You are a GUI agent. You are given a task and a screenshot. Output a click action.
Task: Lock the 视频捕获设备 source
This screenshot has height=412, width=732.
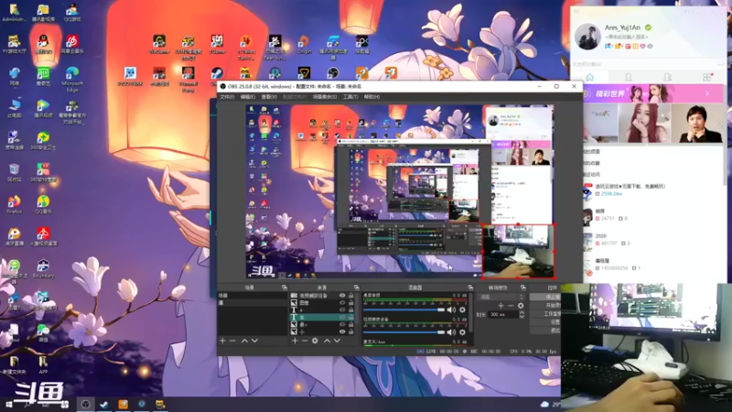coord(351,296)
